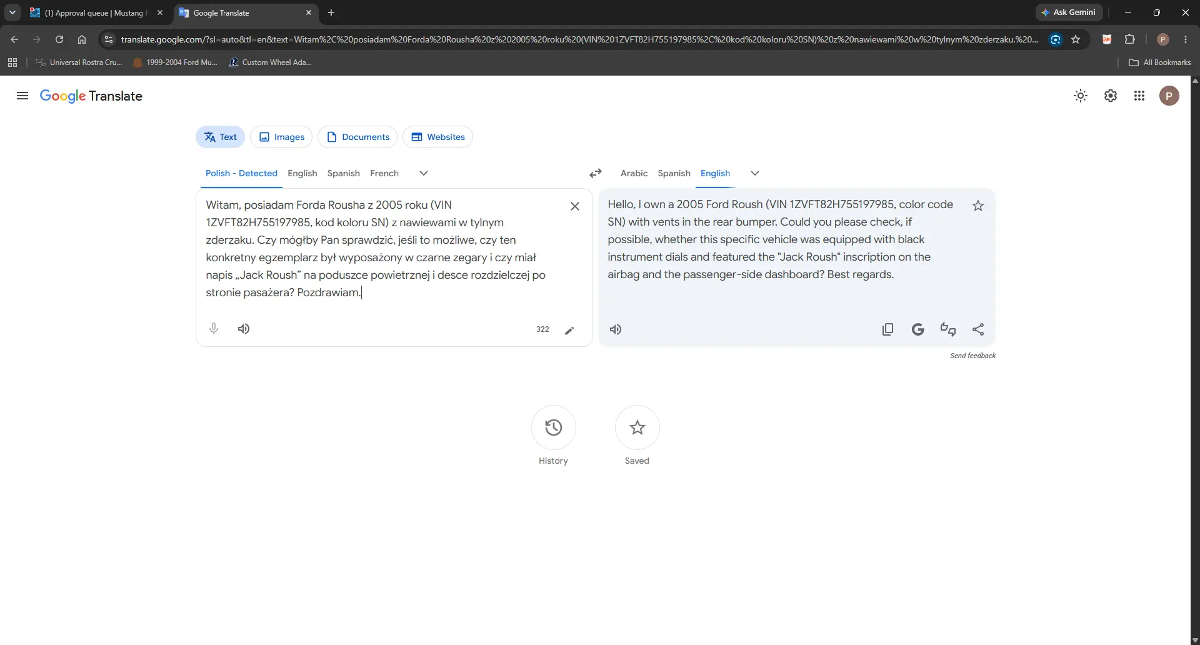Image resolution: width=1200 pixels, height=645 pixels.
Task: Select Polish - Detected source language
Action: (241, 173)
